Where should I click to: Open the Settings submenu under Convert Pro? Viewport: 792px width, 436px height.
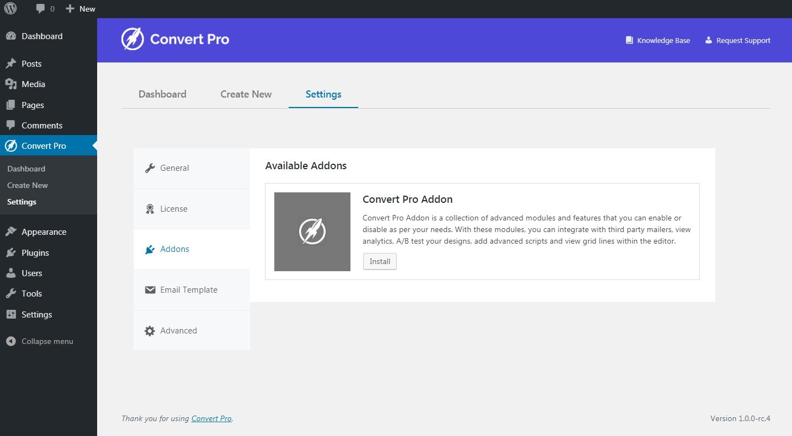(x=22, y=202)
